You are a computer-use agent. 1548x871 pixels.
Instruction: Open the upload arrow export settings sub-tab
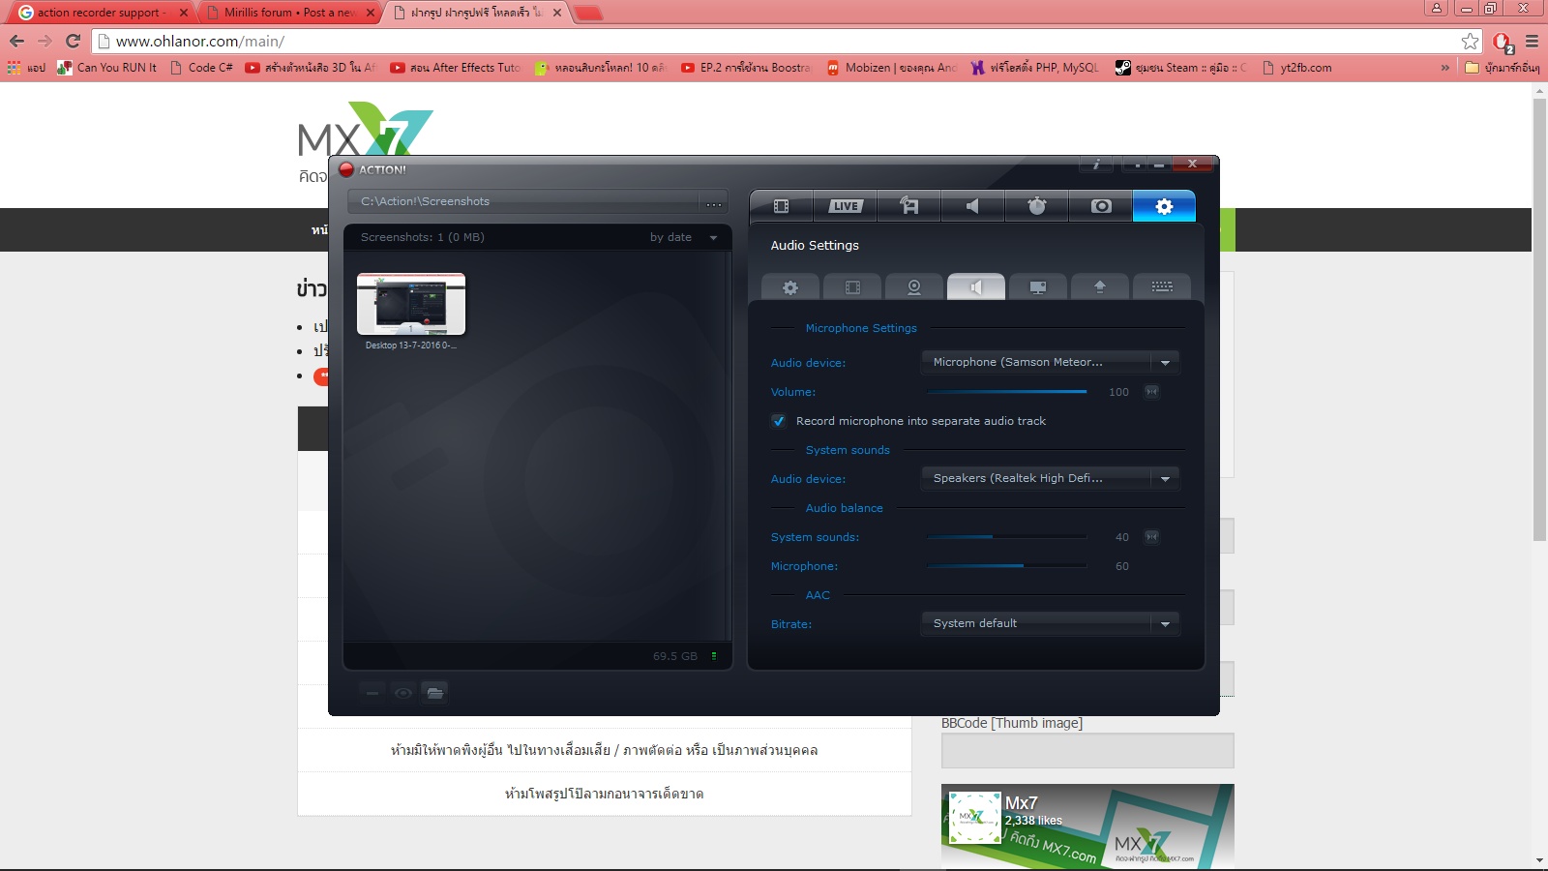1100,287
